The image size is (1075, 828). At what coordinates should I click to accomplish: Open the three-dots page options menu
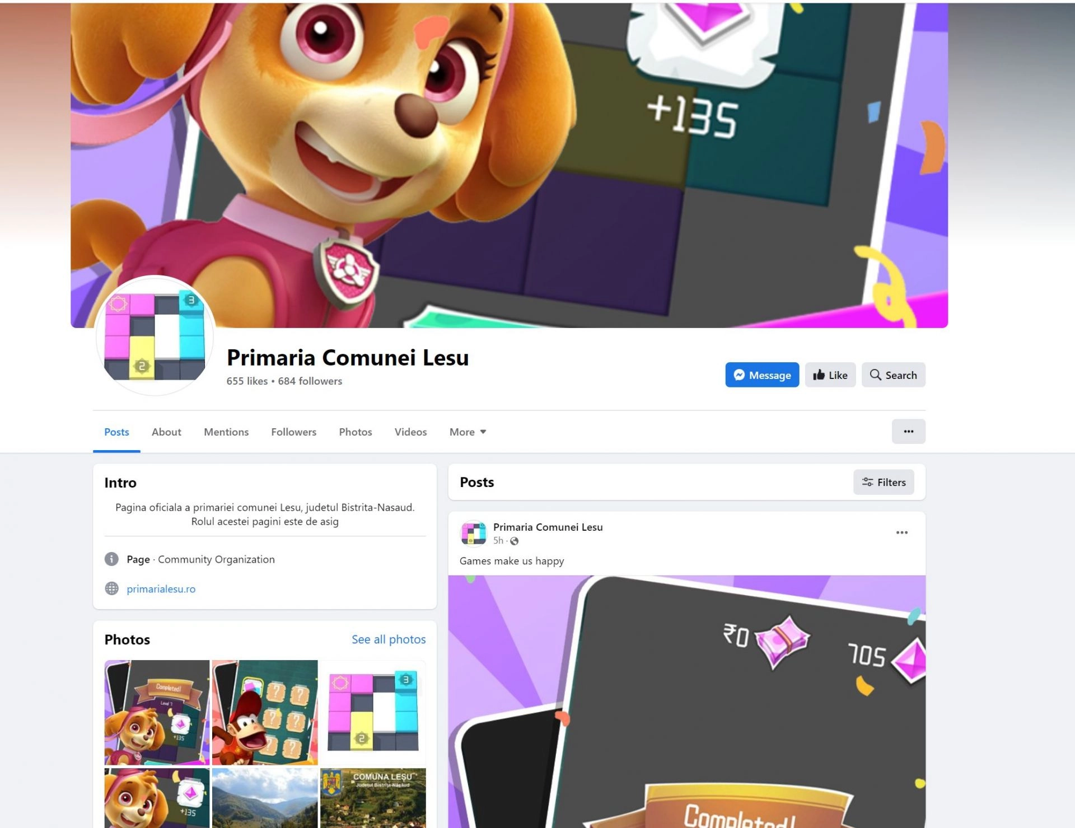tap(908, 432)
